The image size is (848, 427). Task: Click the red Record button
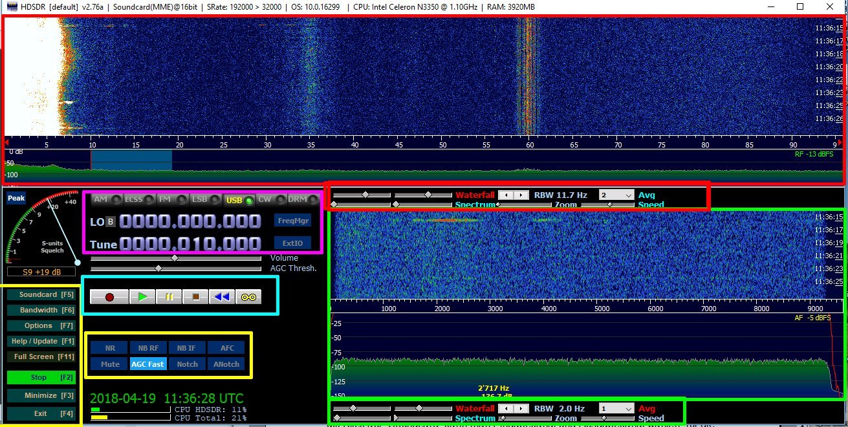[x=109, y=297]
